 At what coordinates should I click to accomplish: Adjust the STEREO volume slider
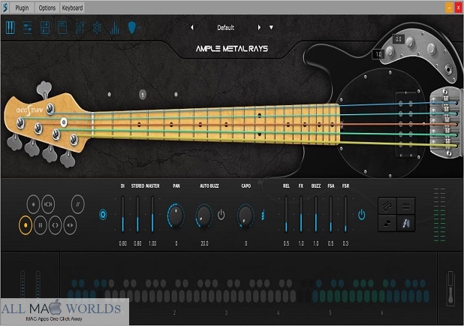[137, 214]
